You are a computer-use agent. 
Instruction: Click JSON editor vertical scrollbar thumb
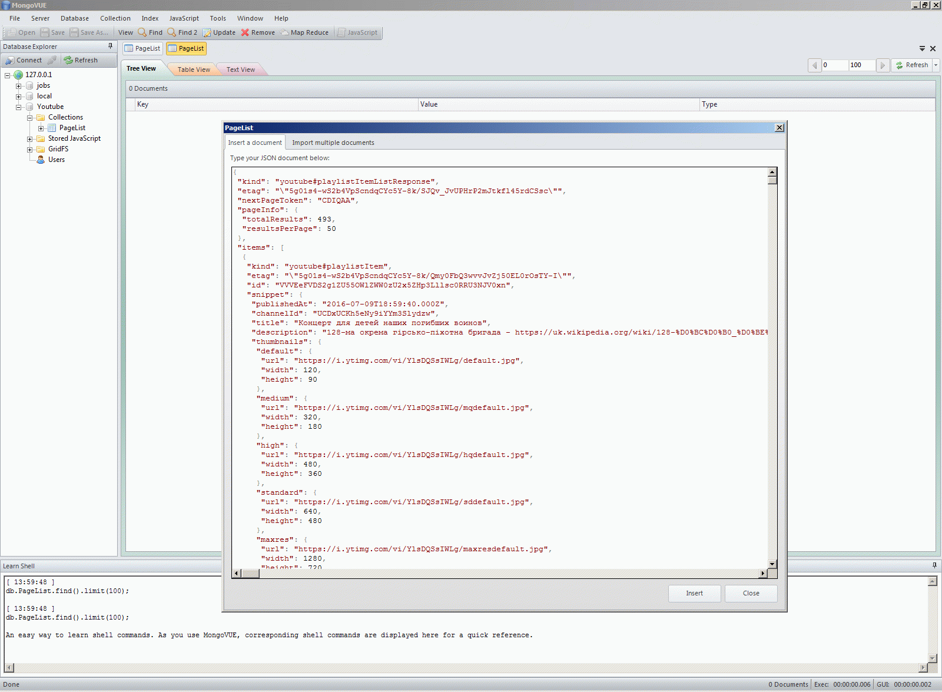click(x=772, y=180)
